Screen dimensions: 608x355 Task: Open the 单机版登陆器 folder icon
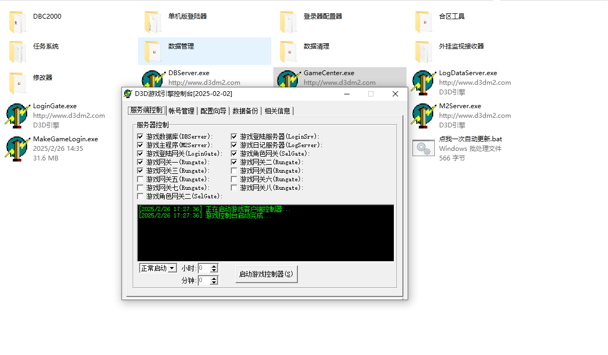tap(153, 22)
